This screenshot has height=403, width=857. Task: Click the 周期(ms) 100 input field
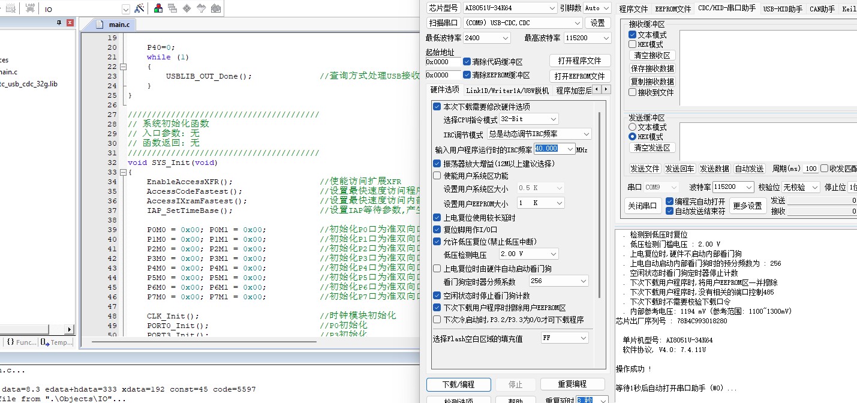point(811,169)
